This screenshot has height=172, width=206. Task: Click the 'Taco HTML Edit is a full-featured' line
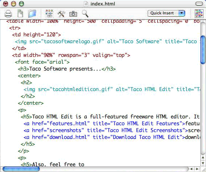[110, 117]
